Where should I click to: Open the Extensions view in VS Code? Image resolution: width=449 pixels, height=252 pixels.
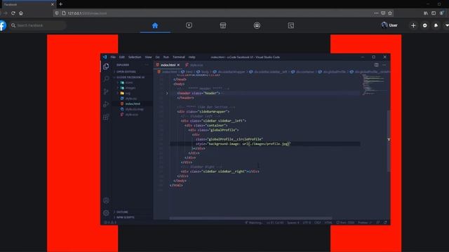click(106, 117)
